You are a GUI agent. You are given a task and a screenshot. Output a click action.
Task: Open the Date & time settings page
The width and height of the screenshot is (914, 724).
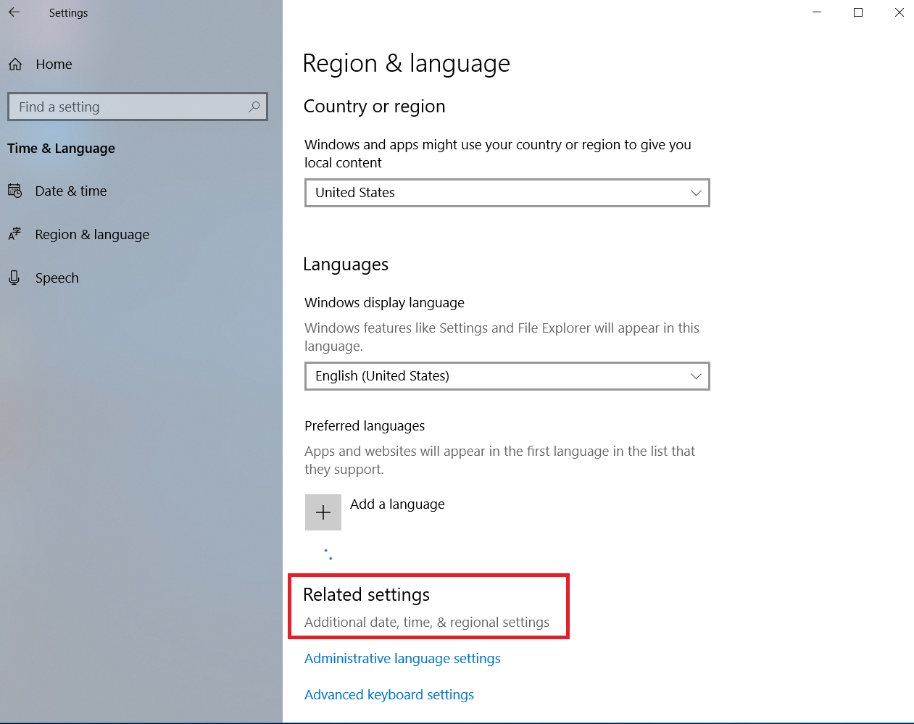pos(71,191)
